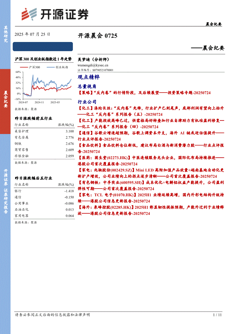236x334 pixels.
Task: Click the 家用电器 row name
Action: [21, 216]
